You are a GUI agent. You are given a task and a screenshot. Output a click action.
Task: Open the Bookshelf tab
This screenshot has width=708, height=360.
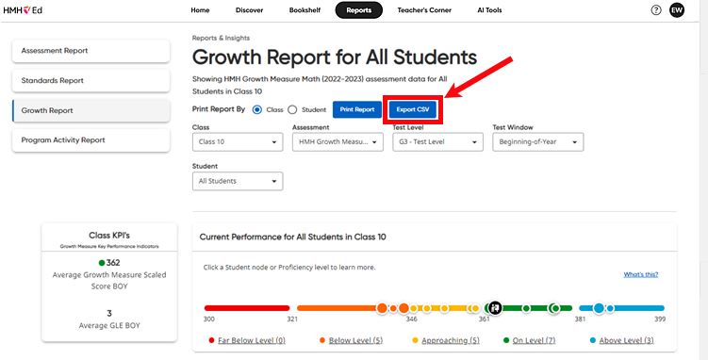[305, 10]
